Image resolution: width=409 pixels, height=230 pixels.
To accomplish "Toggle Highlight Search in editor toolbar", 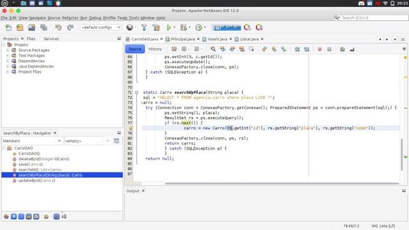I will (x=242, y=49).
